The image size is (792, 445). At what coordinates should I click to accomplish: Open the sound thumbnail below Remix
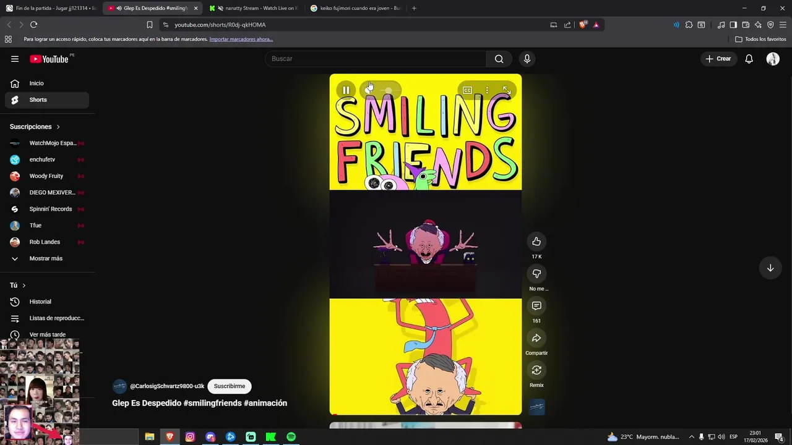click(537, 407)
